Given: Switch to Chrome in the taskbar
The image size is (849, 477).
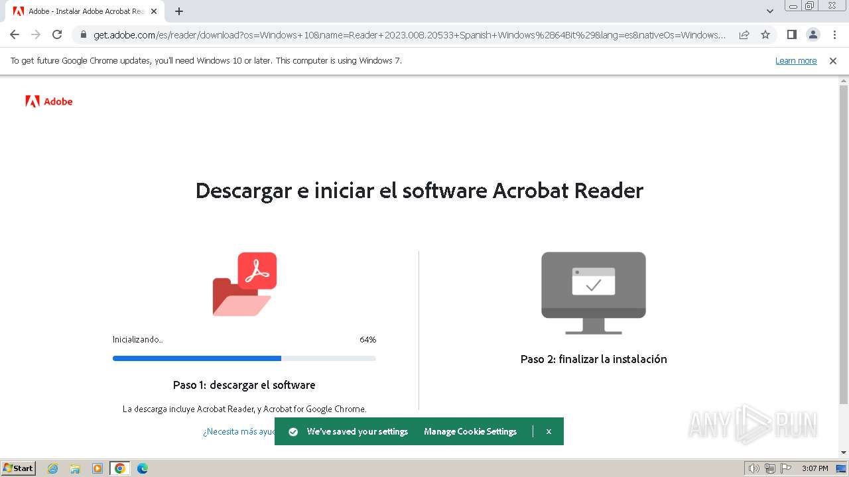Looking at the screenshot, I should (x=120, y=468).
